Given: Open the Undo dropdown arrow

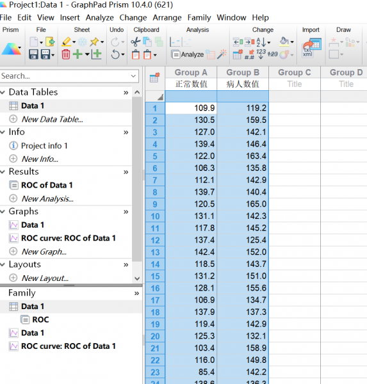Looking at the screenshot, I should 123,54.
